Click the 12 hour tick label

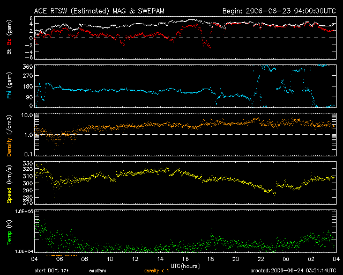(x=135, y=259)
